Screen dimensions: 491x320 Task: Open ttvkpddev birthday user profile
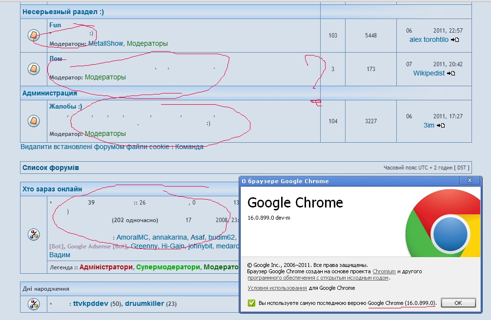[90, 303]
